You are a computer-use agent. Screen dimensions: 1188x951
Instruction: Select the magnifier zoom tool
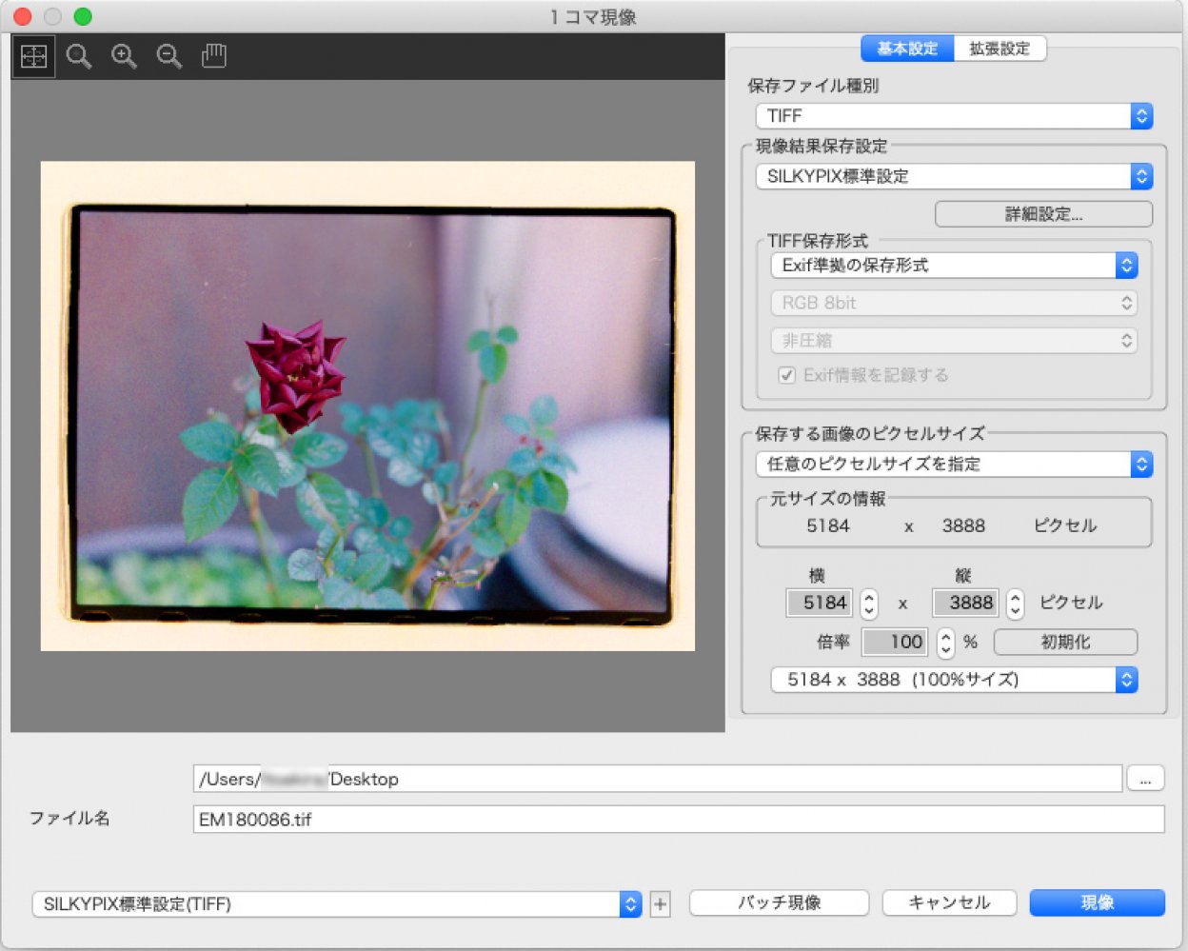pos(79,57)
